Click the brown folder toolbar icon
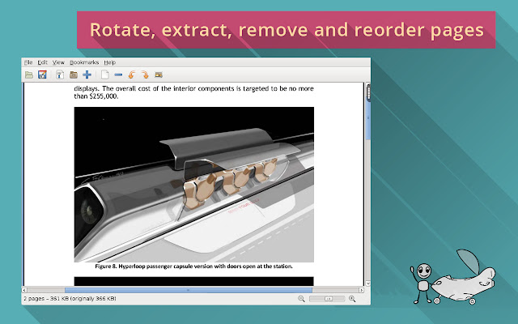518x324 pixels. click(x=73, y=75)
